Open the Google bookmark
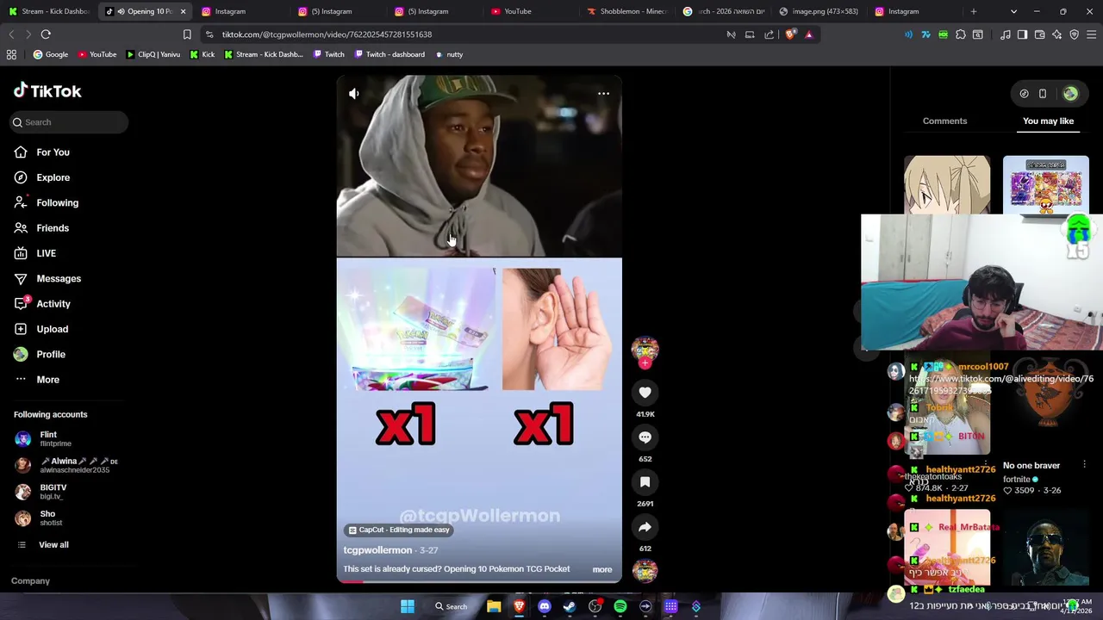The height and width of the screenshot is (620, 1103). (x=50, y=54)
